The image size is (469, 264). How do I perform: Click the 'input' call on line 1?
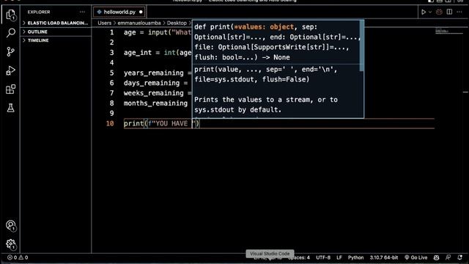[158, 32]
